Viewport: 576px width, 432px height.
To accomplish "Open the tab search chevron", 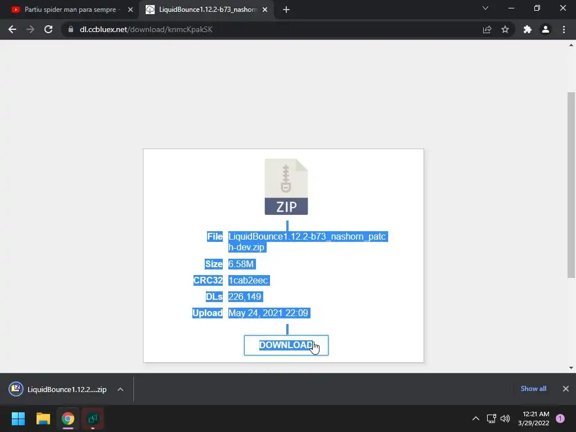I will click(x=485, y=8).
